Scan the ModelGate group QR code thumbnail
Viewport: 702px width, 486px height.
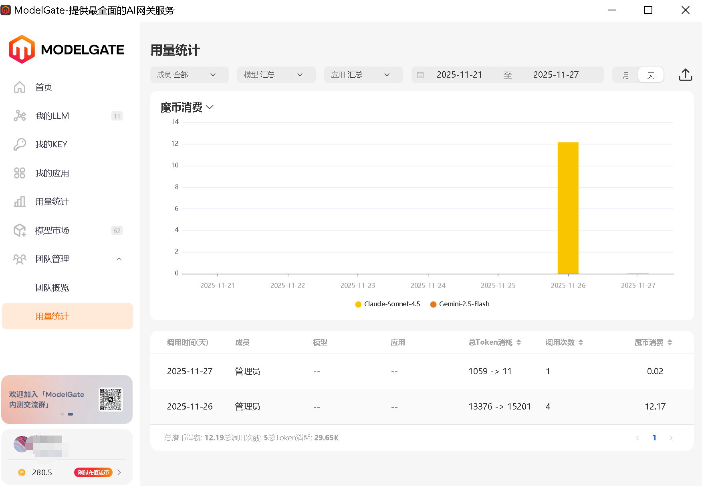click(111, 399)
